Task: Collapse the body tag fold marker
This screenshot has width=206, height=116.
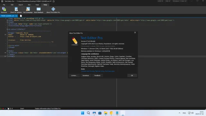Action: pos(7,51)
